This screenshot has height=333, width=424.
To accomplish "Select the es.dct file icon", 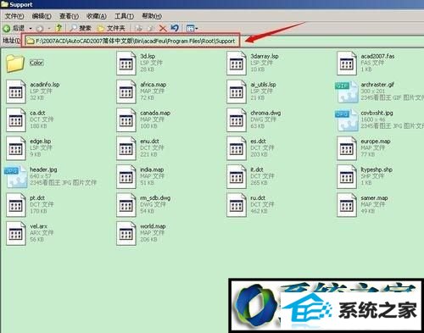I will (237, 148).
